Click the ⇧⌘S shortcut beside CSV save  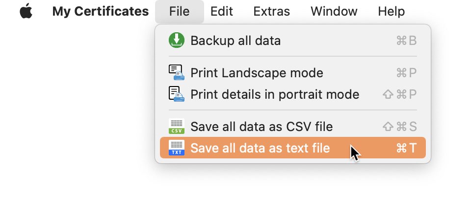(x=400, y=126)
